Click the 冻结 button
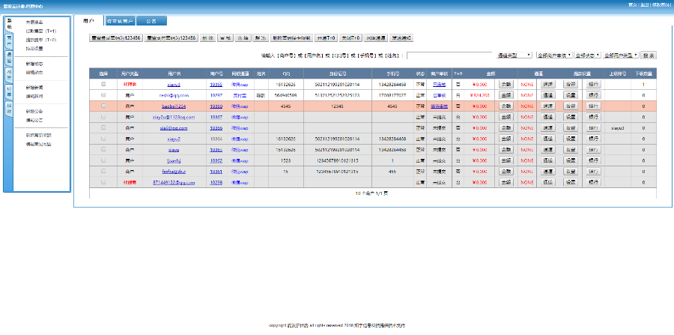This screenshot has height=335, width=674. point(243,37)
